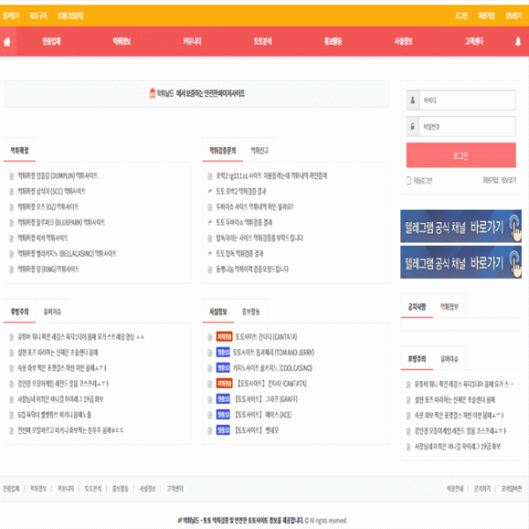Click the blue badge on TOM AND JERRY post
The height and width of the screenshot is (529, 529).
coord(223,352)
